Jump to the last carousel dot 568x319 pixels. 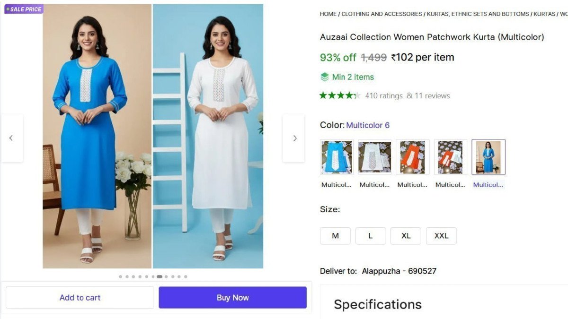(x=186, y=276)
